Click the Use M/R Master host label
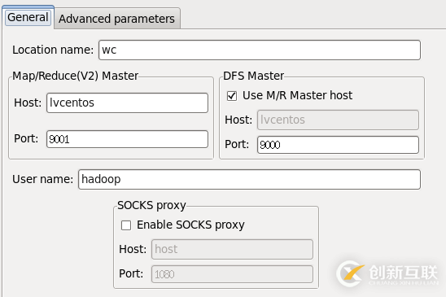This screenshot has width=446, height=297. pyautogui.click(x=297, y=95)
